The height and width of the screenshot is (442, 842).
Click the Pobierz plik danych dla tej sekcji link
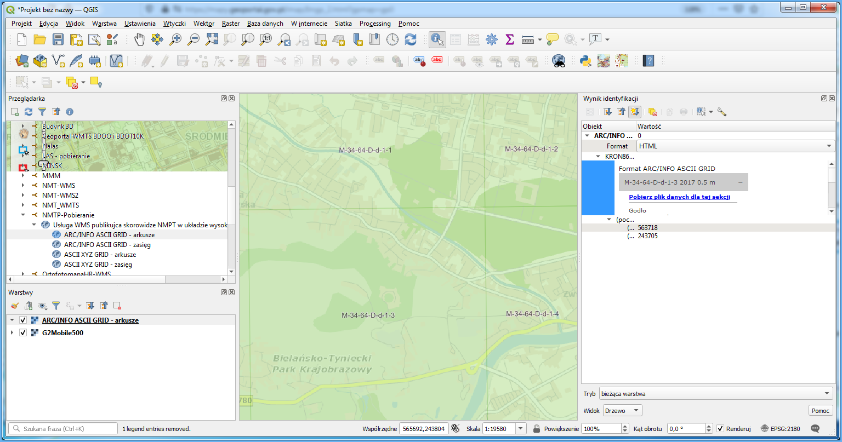(679, 197)
